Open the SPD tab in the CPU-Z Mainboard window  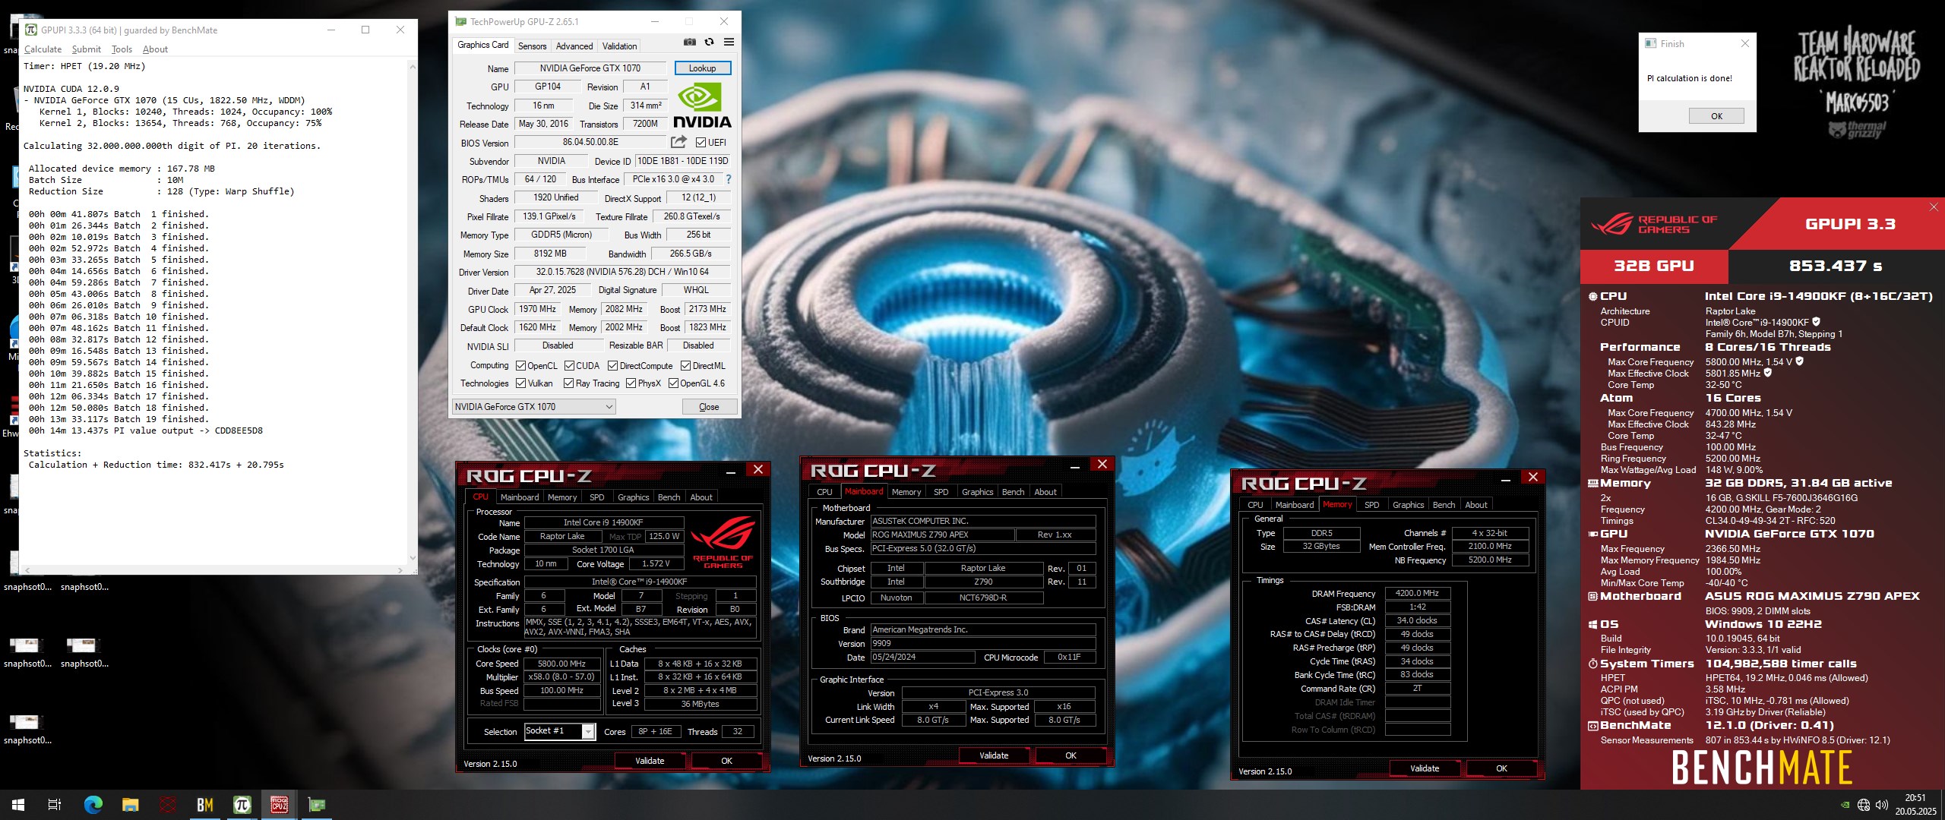(941, 492)
